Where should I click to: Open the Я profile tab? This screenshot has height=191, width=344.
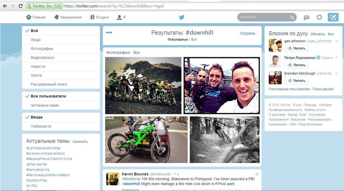click(x=121, y=17)
